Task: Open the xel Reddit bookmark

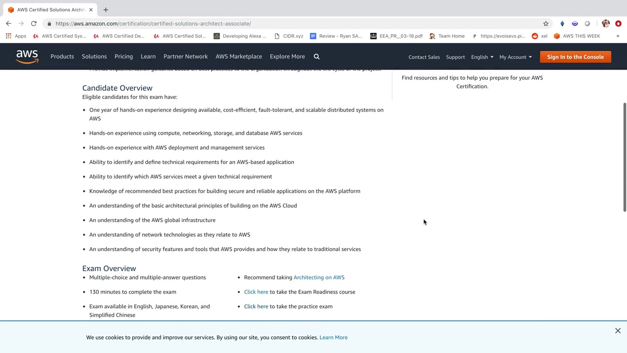Action: (539, 36)
